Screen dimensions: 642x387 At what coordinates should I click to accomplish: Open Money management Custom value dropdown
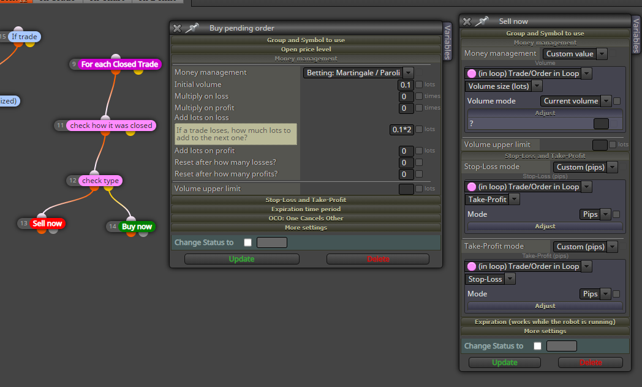pyautogui.click(x=575, y=54)
